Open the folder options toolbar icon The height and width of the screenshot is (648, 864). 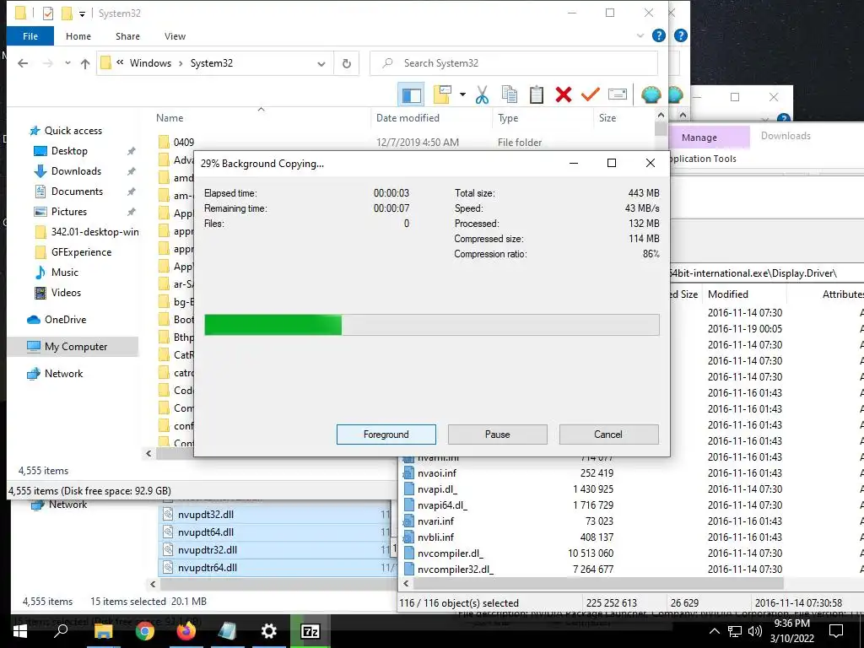click(x=442, y=94)
